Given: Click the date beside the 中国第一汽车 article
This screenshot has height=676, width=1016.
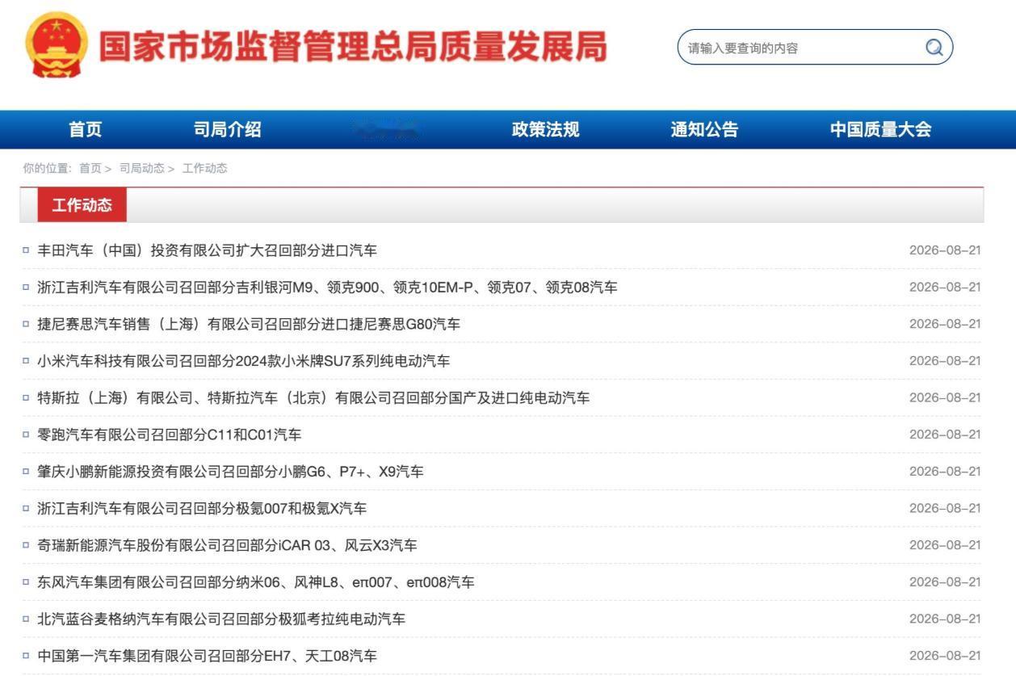Looking at the screenshot, I should [x=945, y=656].
